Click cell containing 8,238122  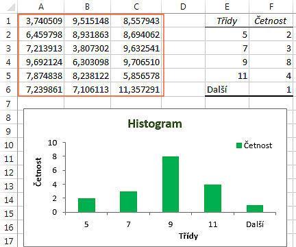(x=88, y=75)
